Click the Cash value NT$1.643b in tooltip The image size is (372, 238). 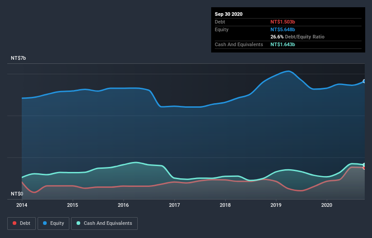[283, 44]
